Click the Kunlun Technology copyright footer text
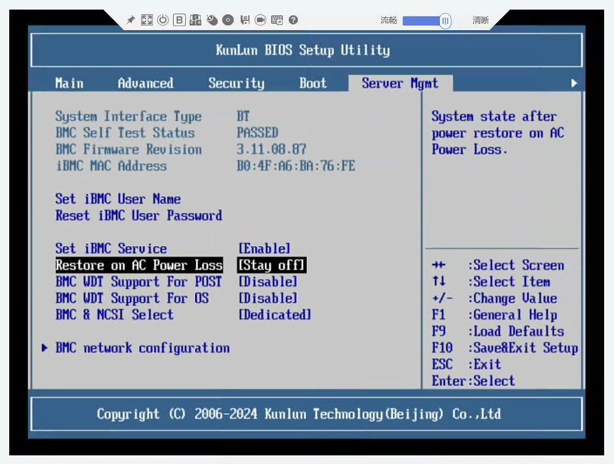 299,414
